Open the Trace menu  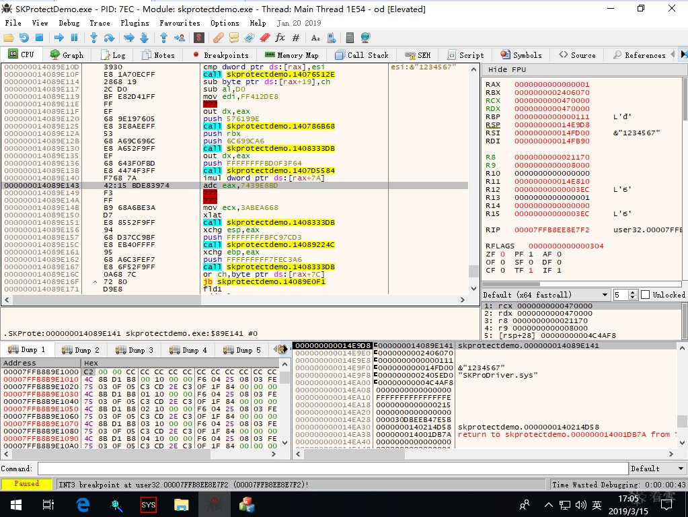coord(100,23)
